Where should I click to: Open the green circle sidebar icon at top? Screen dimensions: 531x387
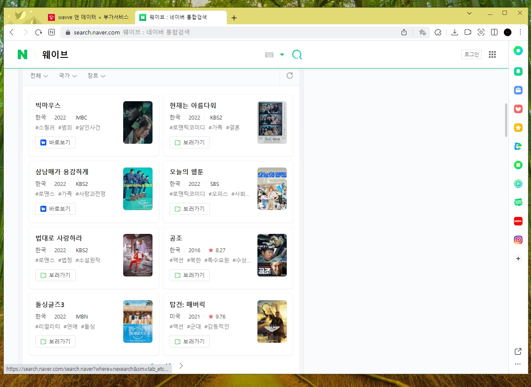(x=518, y=51)
